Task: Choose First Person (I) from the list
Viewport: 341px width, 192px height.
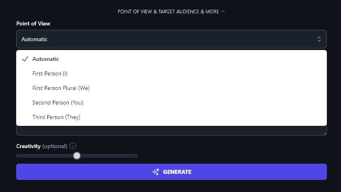Action: pos(50,73)
